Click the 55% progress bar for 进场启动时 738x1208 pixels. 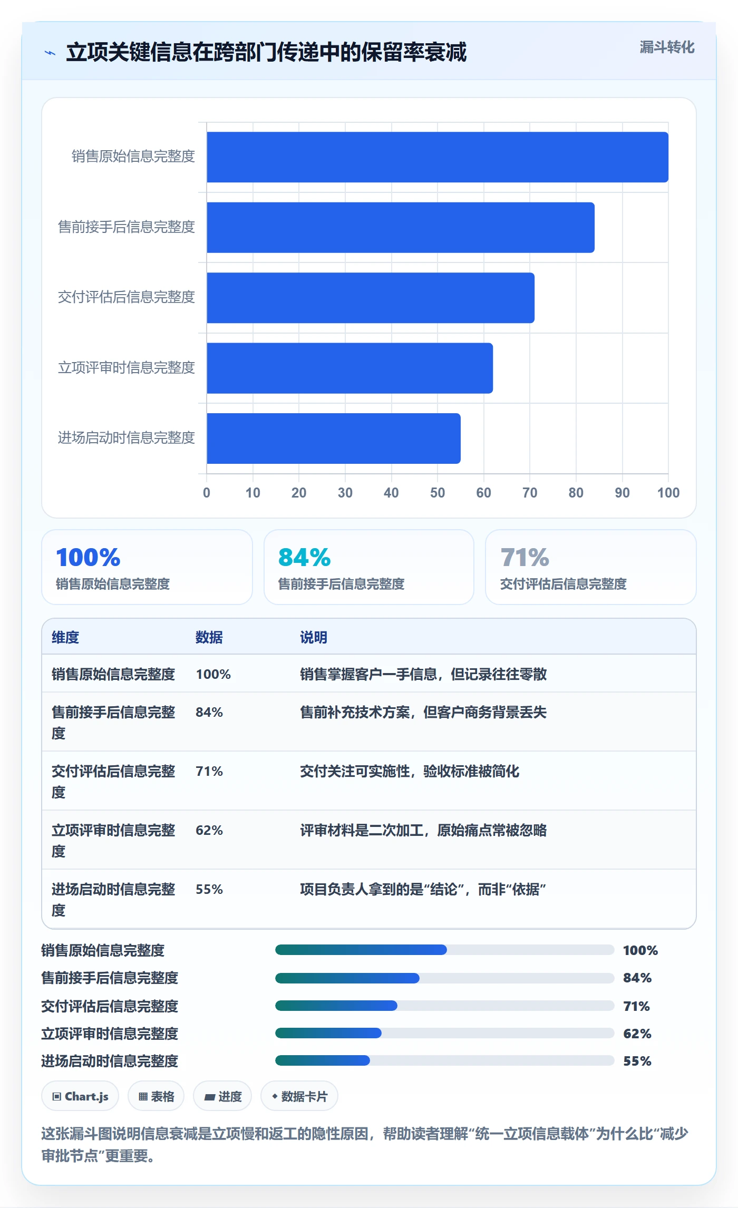tap(445, 1060)
